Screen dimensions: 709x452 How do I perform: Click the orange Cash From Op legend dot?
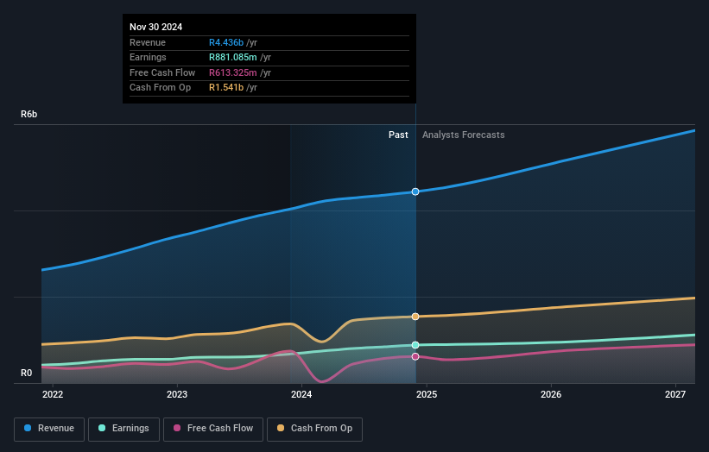281,428
